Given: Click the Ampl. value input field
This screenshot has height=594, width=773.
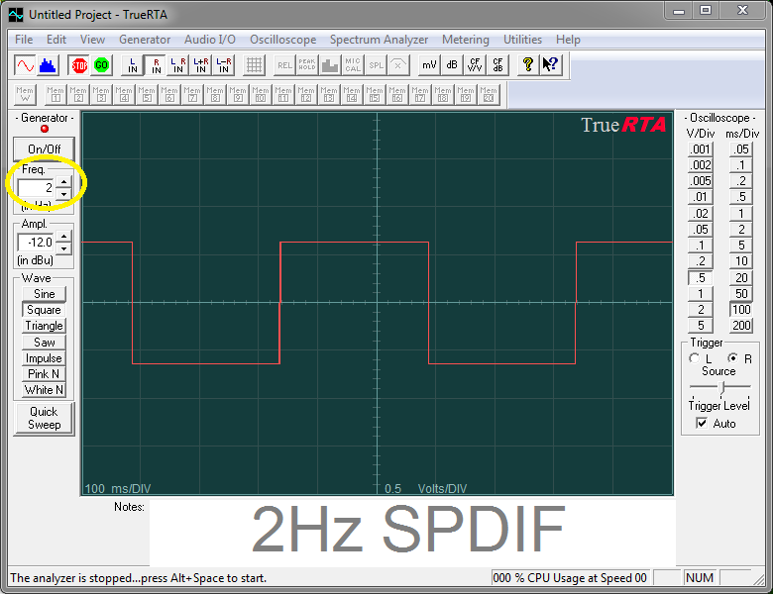Looking at the screenshot, I should (x=36, y=243).
